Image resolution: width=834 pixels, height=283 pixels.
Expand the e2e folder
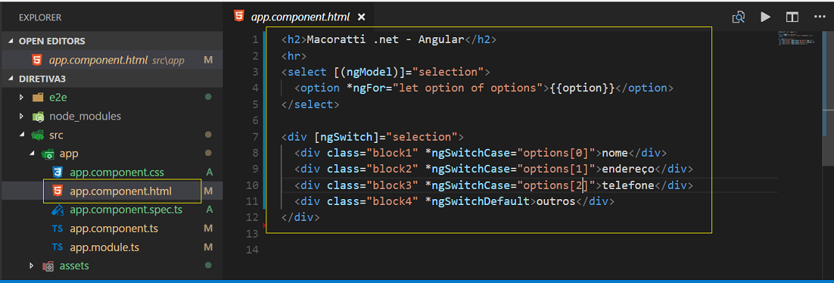pyautogui.click(x=21, y=97)
